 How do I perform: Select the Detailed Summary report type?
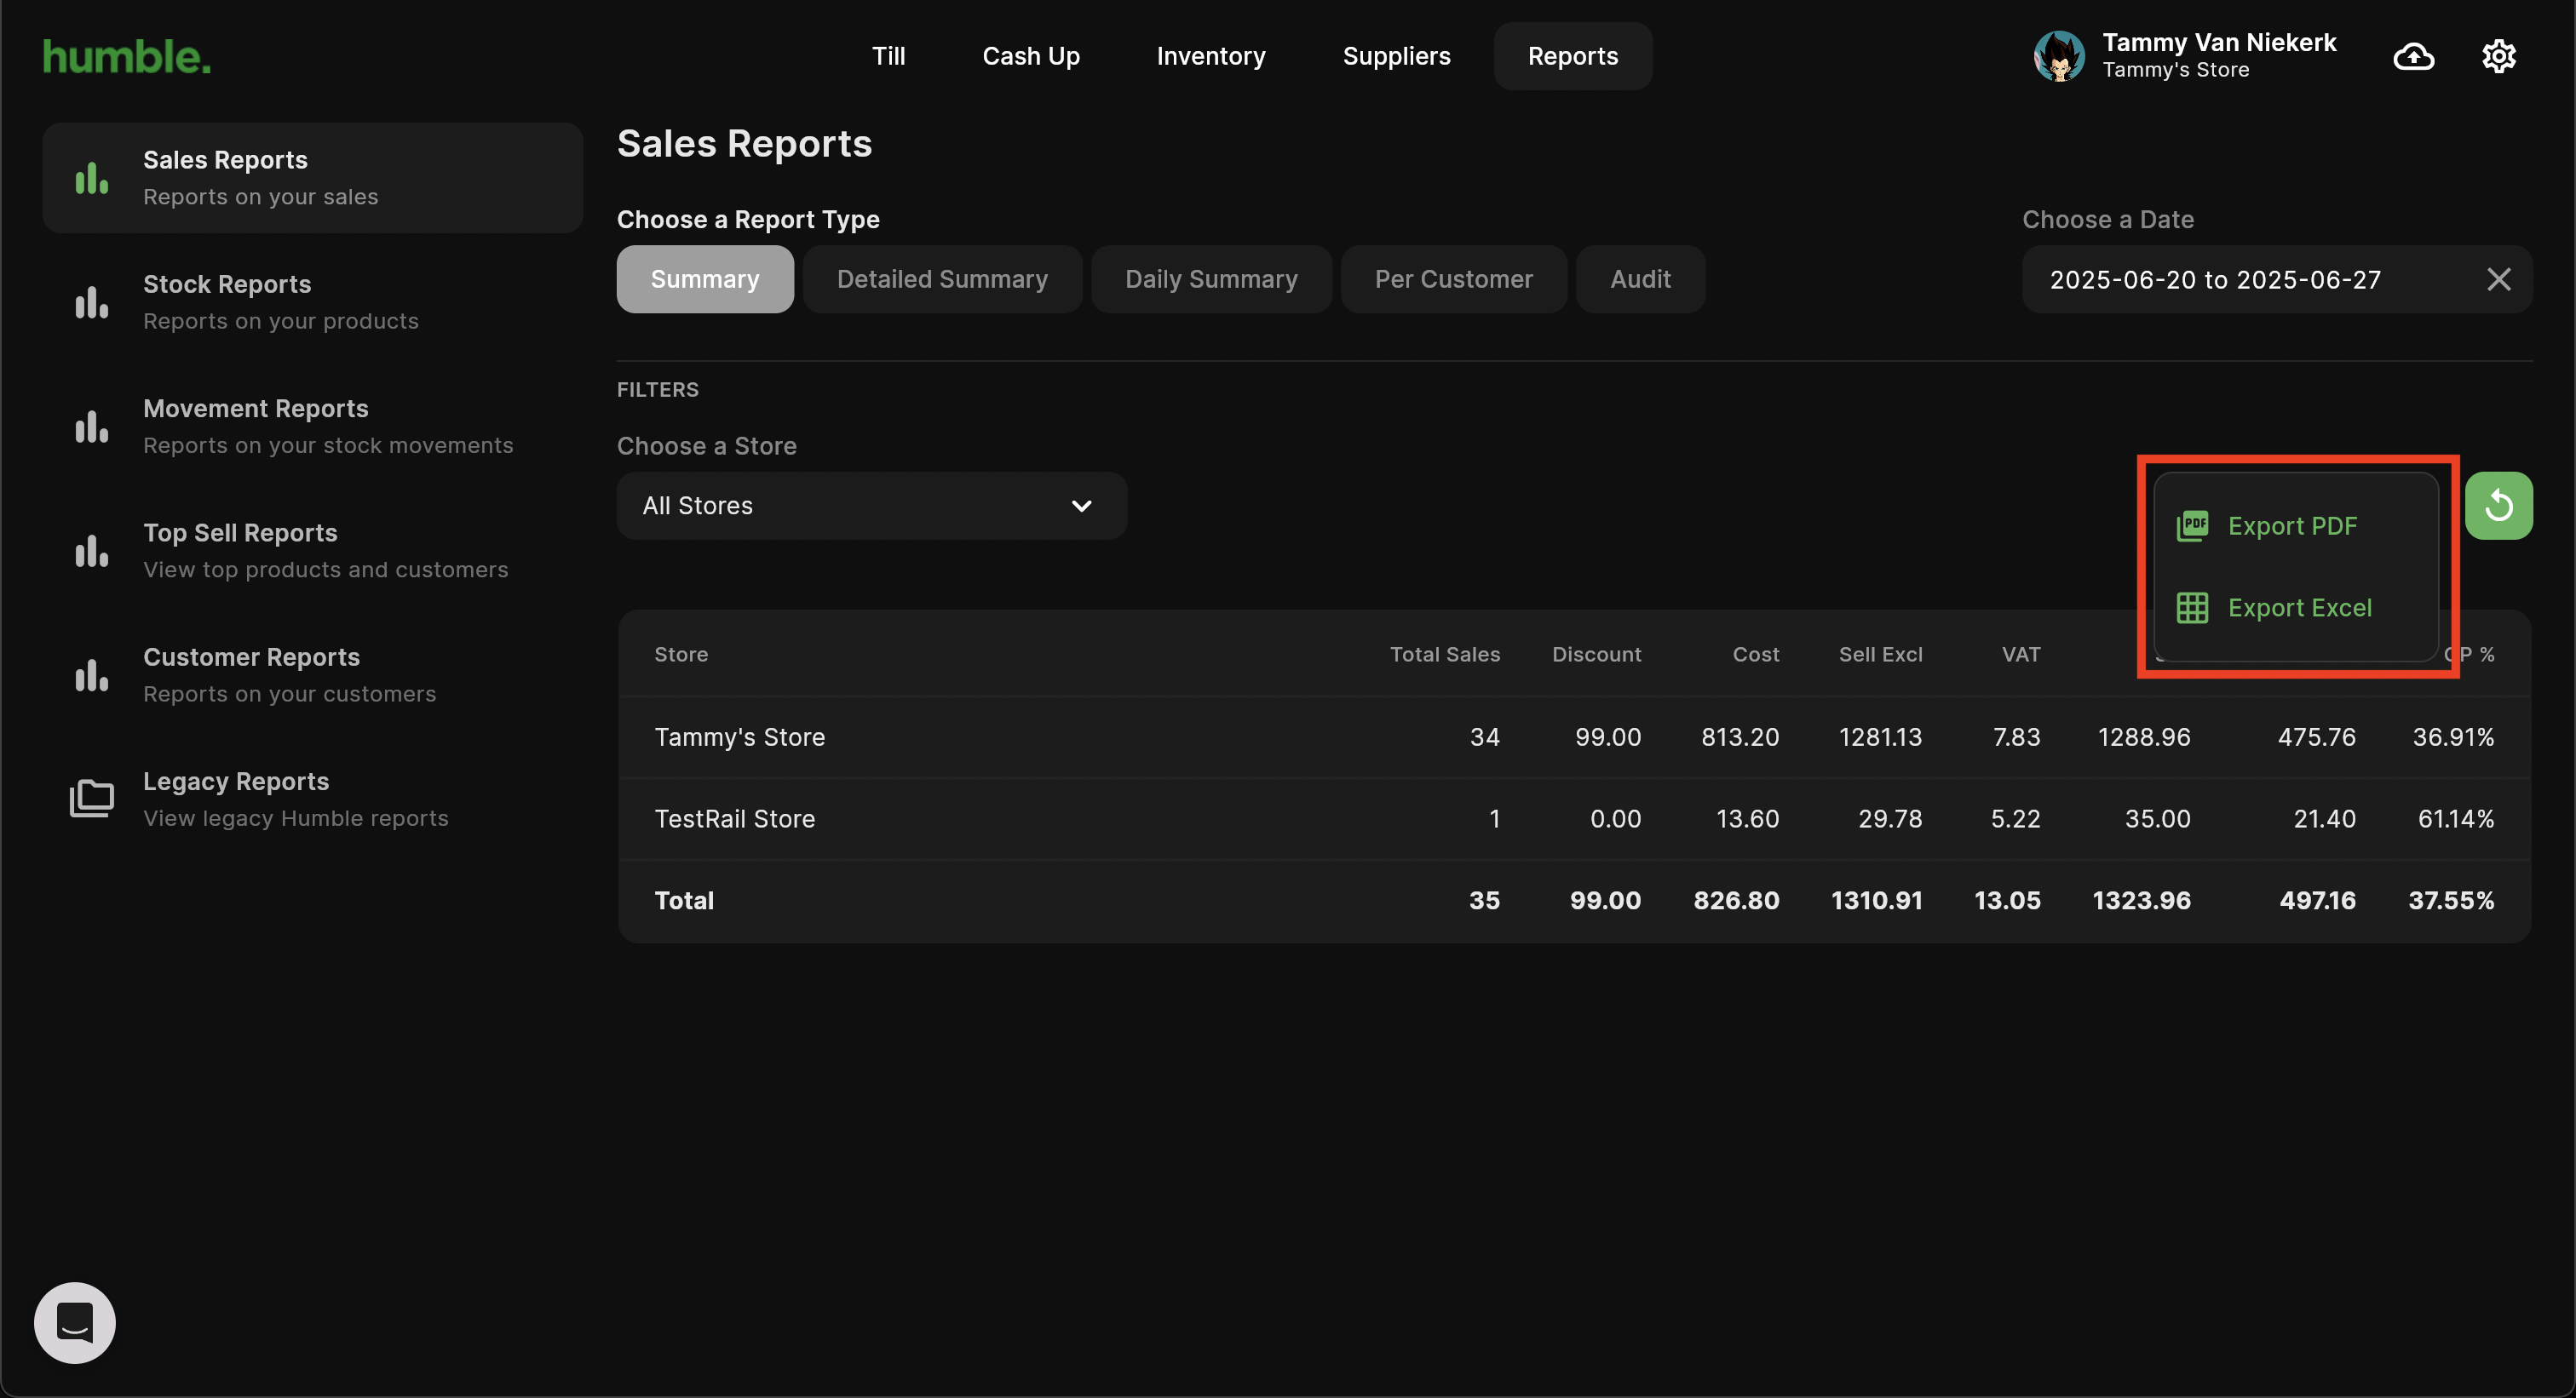tap(942, 280)
